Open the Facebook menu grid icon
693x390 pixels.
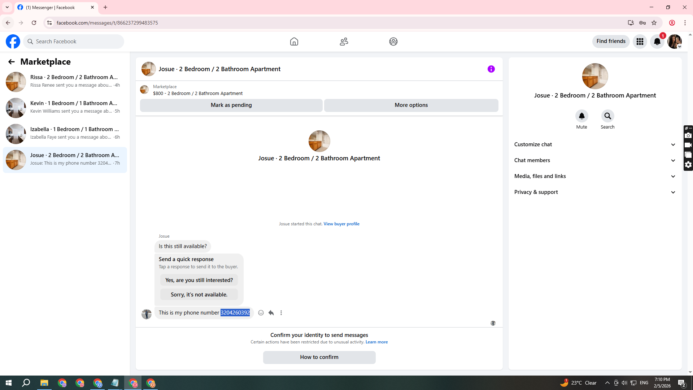tap(640, 42)
